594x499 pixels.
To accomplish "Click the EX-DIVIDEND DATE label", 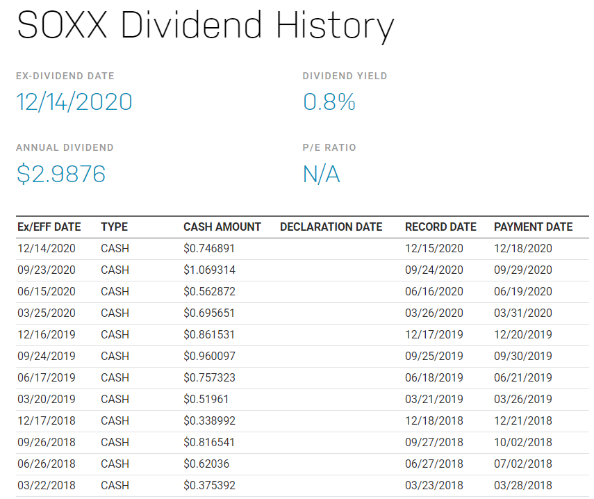I will point(65,76).
